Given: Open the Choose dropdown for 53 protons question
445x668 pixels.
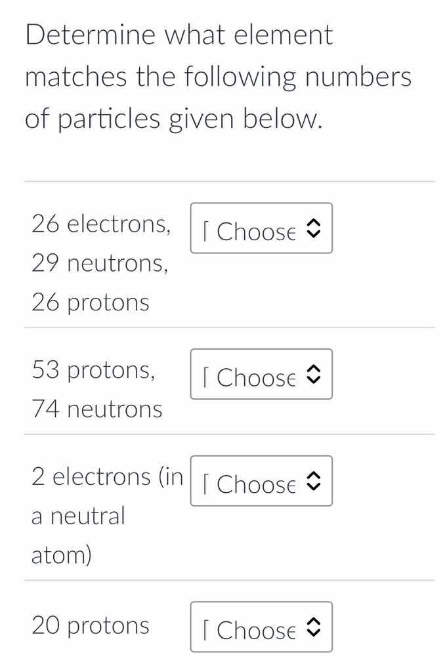Looking at the screenshot, I should coord(261,375).
